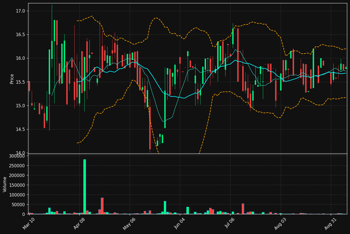Click the 150000 volume axis label
350x234 pixels.
tap(17, 185)
